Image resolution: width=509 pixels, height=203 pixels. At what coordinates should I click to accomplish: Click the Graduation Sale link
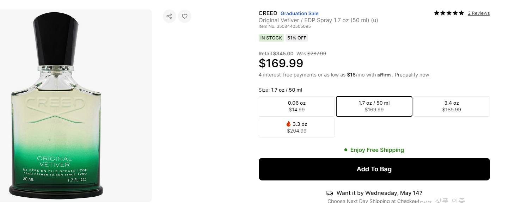click(300, 13)
